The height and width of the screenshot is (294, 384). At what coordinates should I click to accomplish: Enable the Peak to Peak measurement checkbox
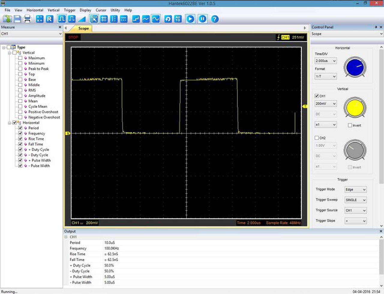pyautogui.click(x=20, y=69)
